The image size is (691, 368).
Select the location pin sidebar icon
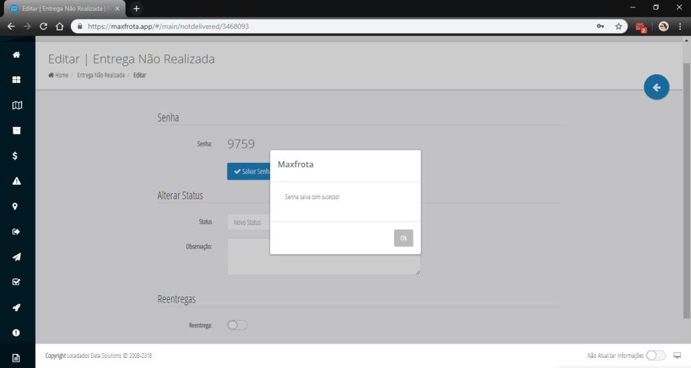pyautogui.click(x=17, y=207)
